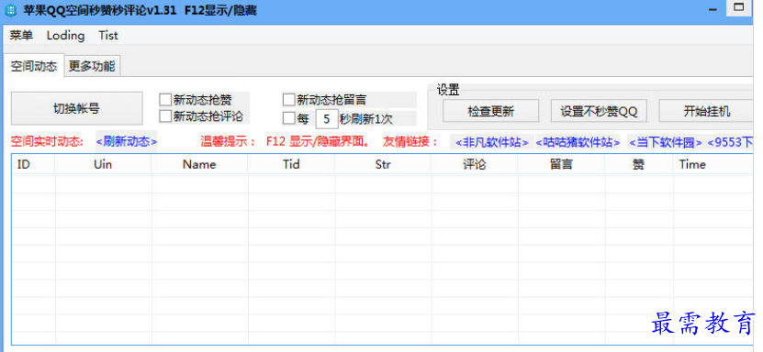The height and width of the screenshot is (352, 763).
Task: Click the F12 显示/隐藏界面。 hint text
Action: [319, 142]
